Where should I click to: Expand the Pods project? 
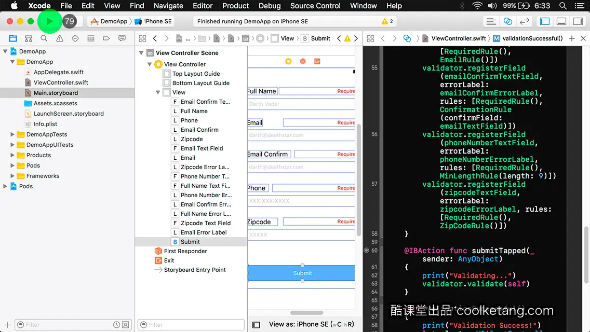coord(5,186)
